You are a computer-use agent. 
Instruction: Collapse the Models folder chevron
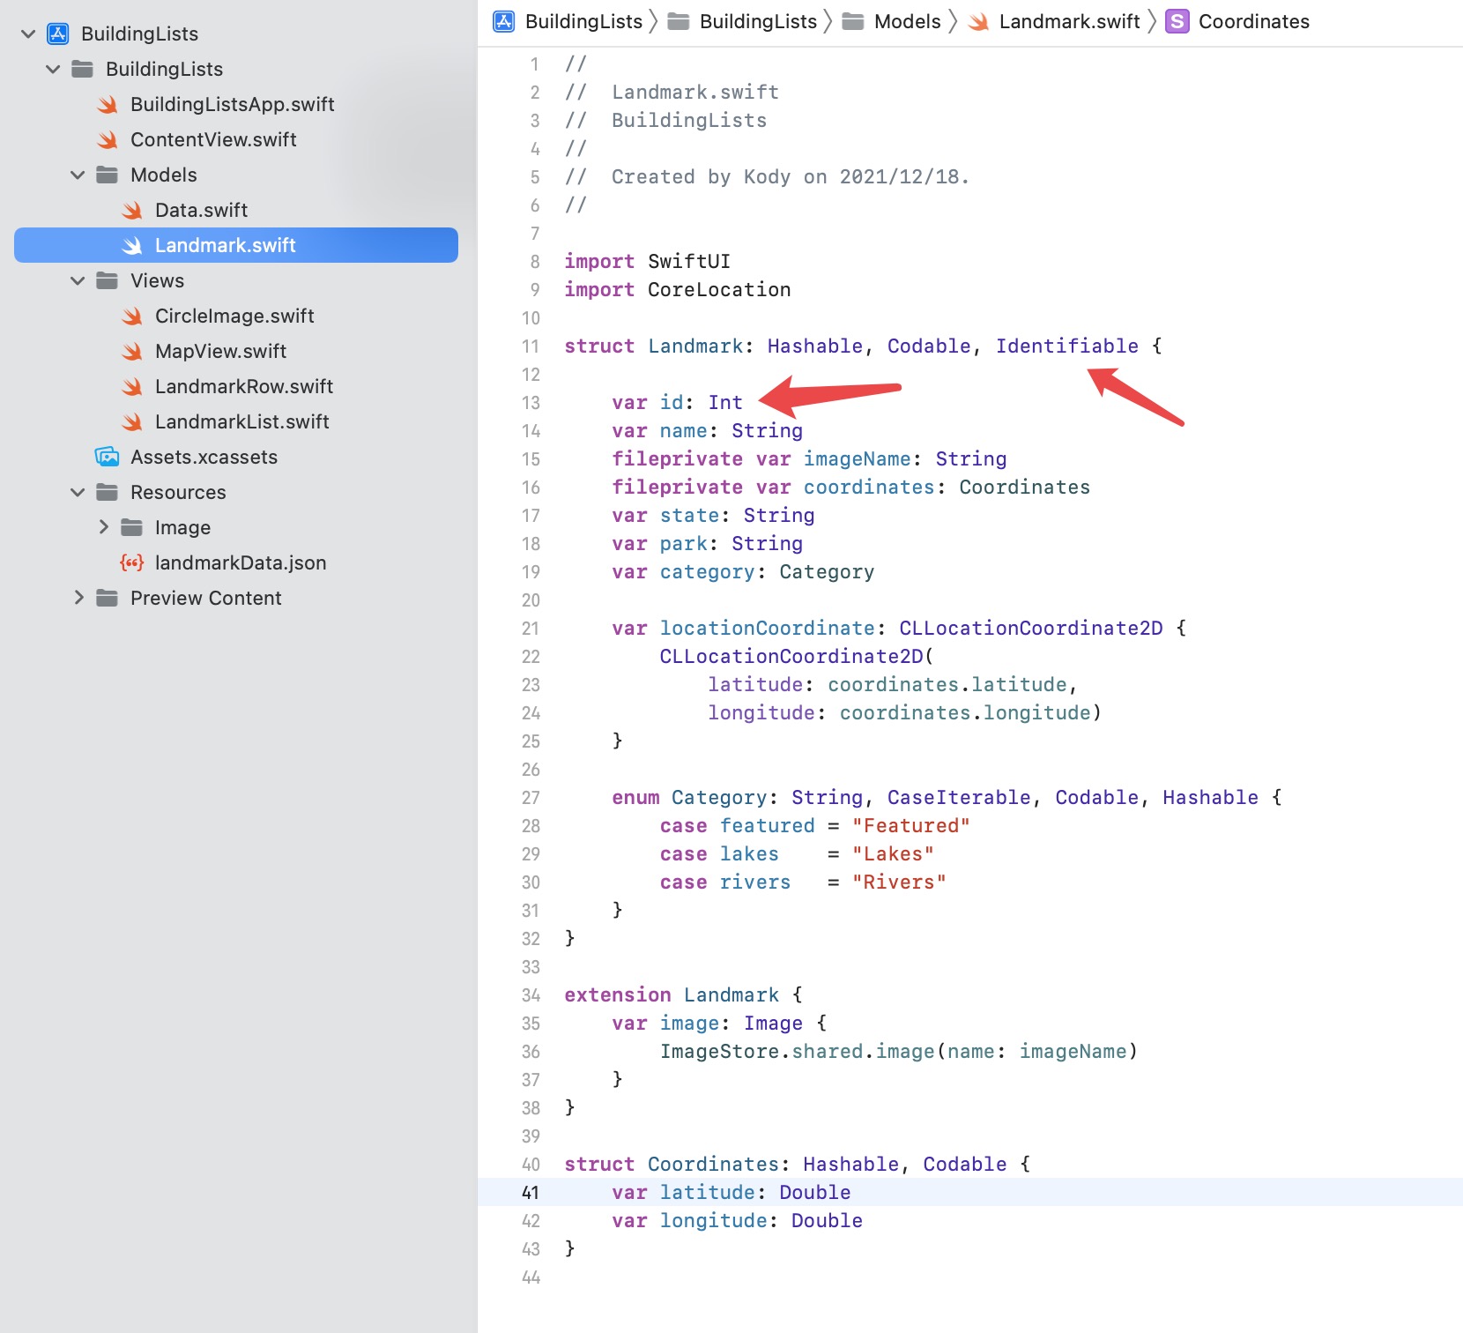(78, 175)
